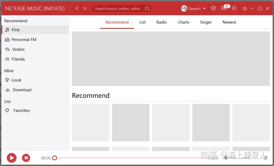Check the inbox with 82 messages
The height and width of the screenshot is (166, 274).
(224, 8)
